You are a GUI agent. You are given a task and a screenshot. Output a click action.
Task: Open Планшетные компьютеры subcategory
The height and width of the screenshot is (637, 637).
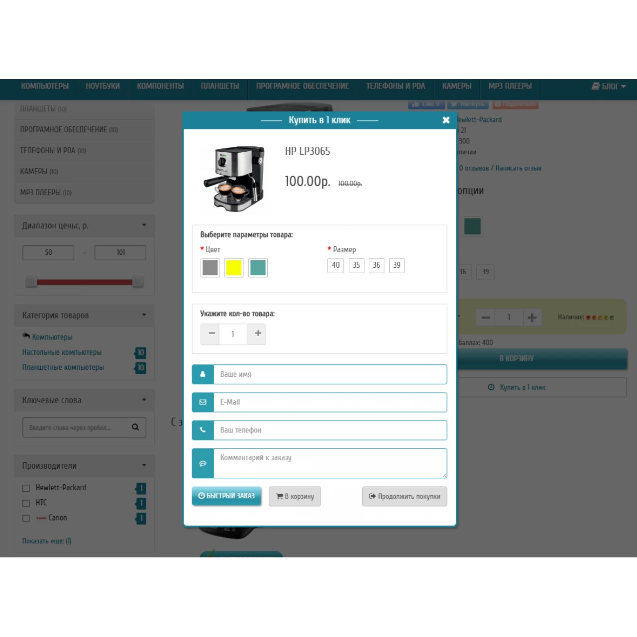[x=63, y=367]
